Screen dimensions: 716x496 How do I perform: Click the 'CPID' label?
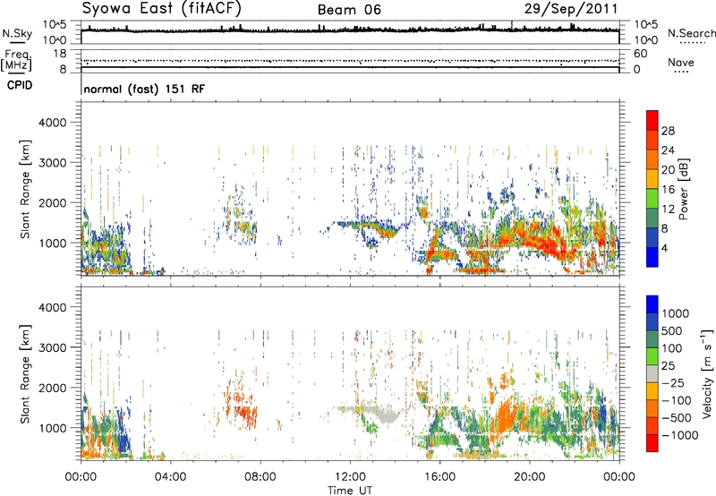click(x=20, y=85)
